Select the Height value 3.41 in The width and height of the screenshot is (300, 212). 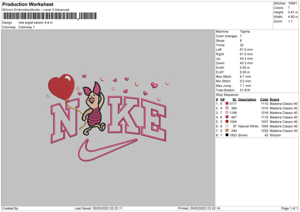(x=292, y=12)
